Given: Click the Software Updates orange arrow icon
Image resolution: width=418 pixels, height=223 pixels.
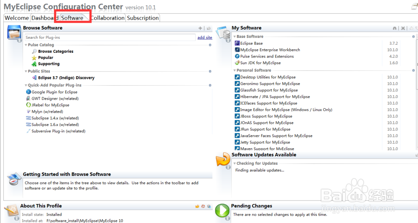Looking at the screenshot, I should coord(223,160).
